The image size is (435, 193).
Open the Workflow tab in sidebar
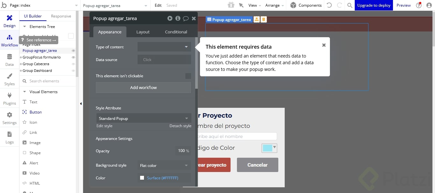10,40
